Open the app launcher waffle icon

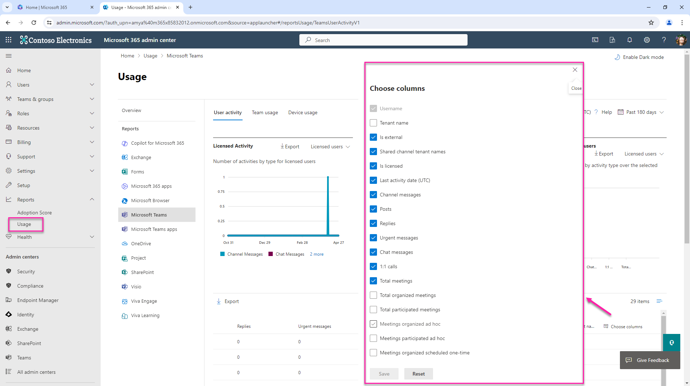[x=9, y=40]
